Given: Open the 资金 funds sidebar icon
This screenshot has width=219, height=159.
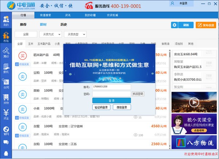Looking at the screenshot, I should [x=5, y=115].
